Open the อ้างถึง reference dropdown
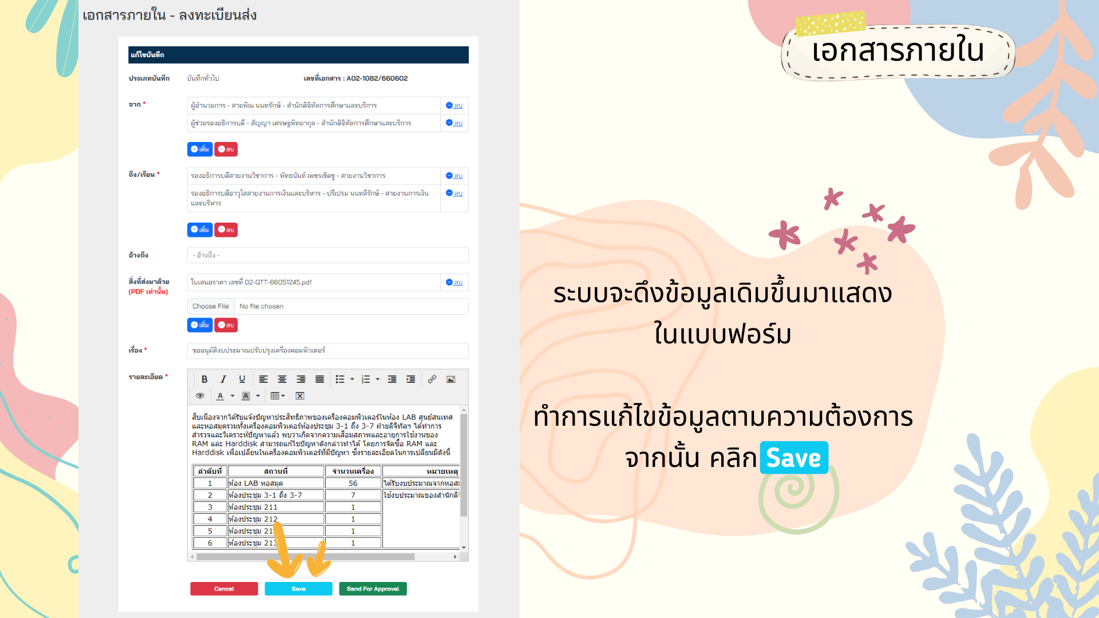 (327, 255)
